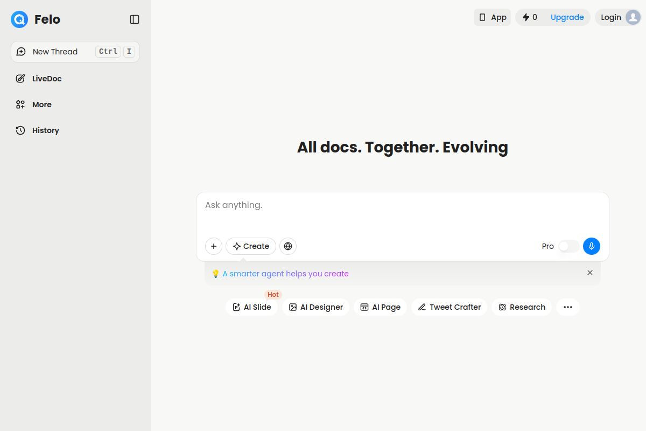The height and width of the screenshot is (431, 646).
Task: Select the AI Page shortcut
Action: 381,307
